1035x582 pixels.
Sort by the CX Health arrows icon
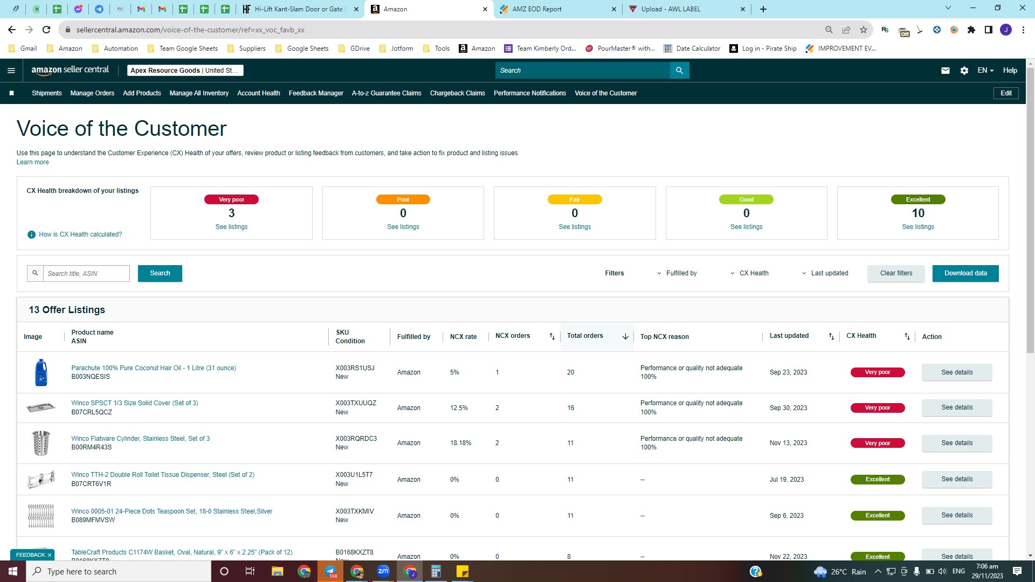[x=907, y=336]
